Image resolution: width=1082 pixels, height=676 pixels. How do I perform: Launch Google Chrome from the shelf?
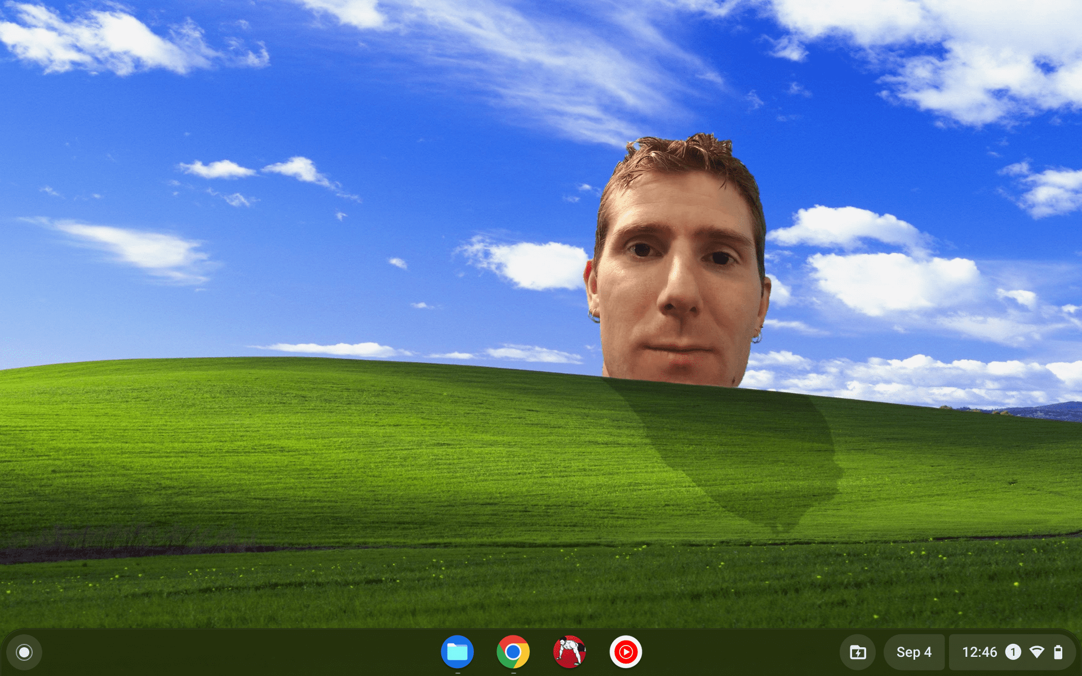(x=513, y=652)
